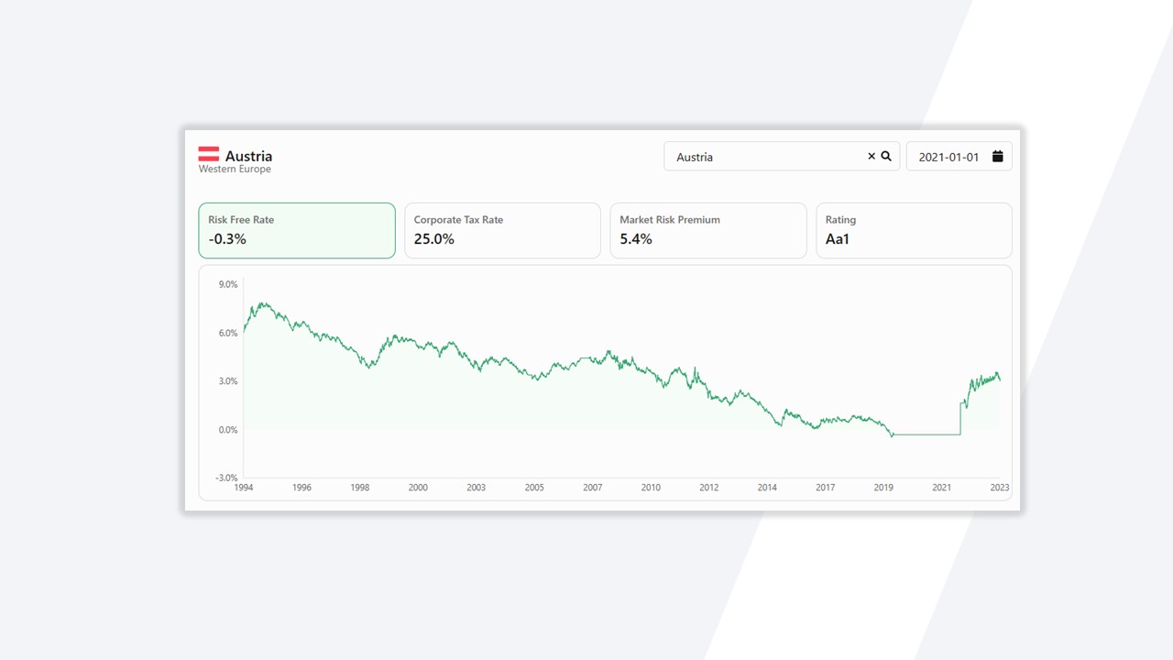1173x660 pixels.
Task: Click the magnifying glass search icon
Action: (886, 157)
